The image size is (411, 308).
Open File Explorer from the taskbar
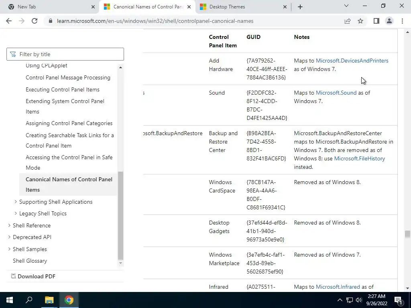click(49, 300)
